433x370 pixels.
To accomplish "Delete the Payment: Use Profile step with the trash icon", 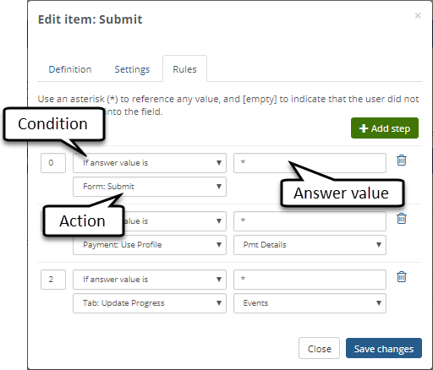I will tap(402, 219).
